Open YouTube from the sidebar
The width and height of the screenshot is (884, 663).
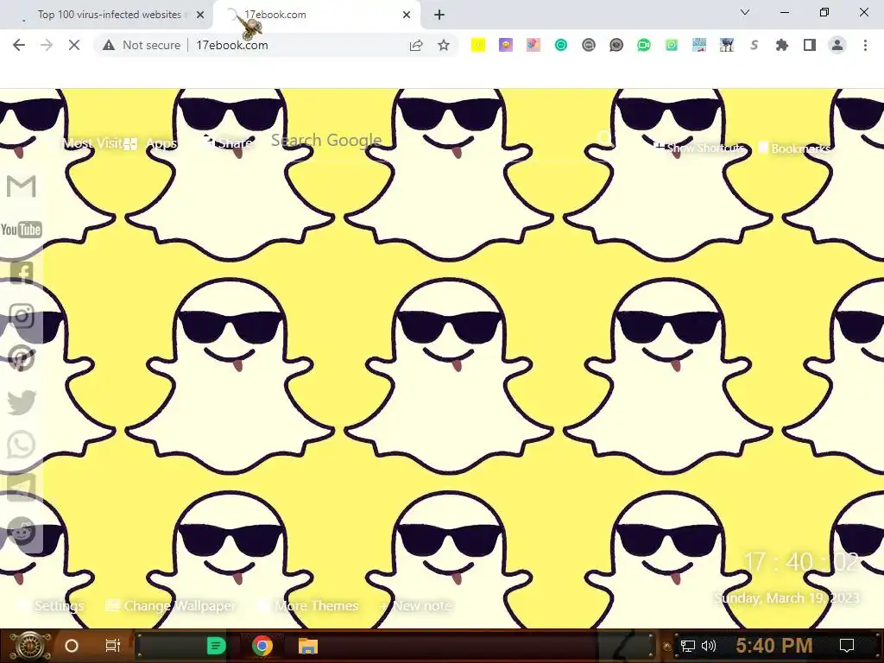coord(22,230)
